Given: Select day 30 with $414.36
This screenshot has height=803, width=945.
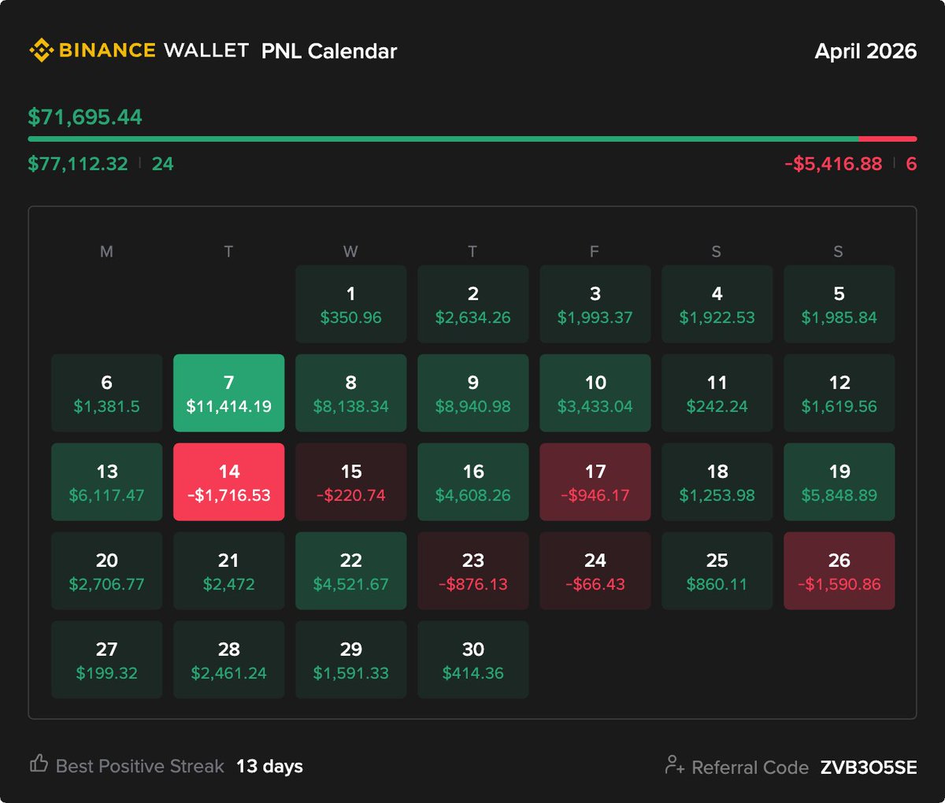Looking at the screenshot, I should 473,660.
